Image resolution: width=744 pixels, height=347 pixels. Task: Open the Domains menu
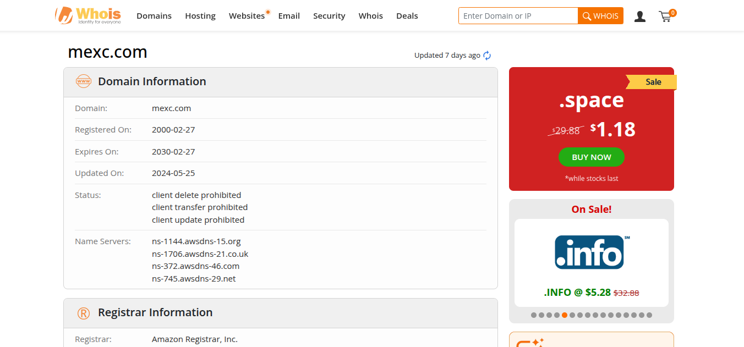(154, 16)
